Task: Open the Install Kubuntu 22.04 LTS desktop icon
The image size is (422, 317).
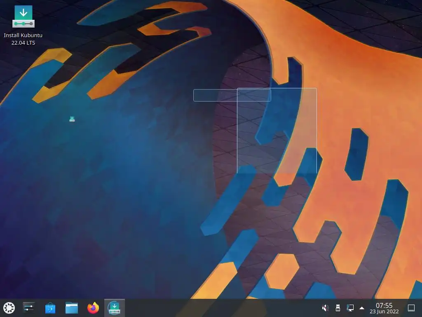Action: [23, 25]
